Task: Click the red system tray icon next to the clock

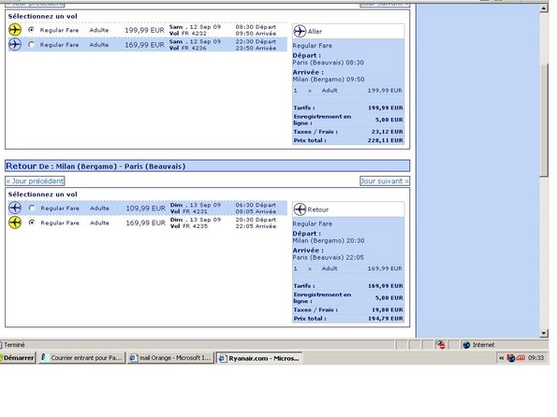Action: [x=520, y=358]
